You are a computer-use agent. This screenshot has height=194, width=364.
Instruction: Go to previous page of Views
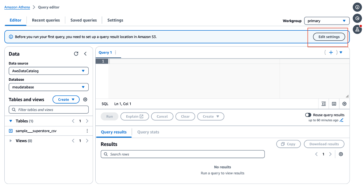click(73, 140)
